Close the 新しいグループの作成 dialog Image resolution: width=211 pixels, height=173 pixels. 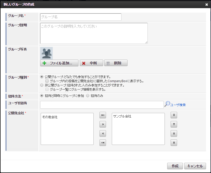tap(207, 4)
